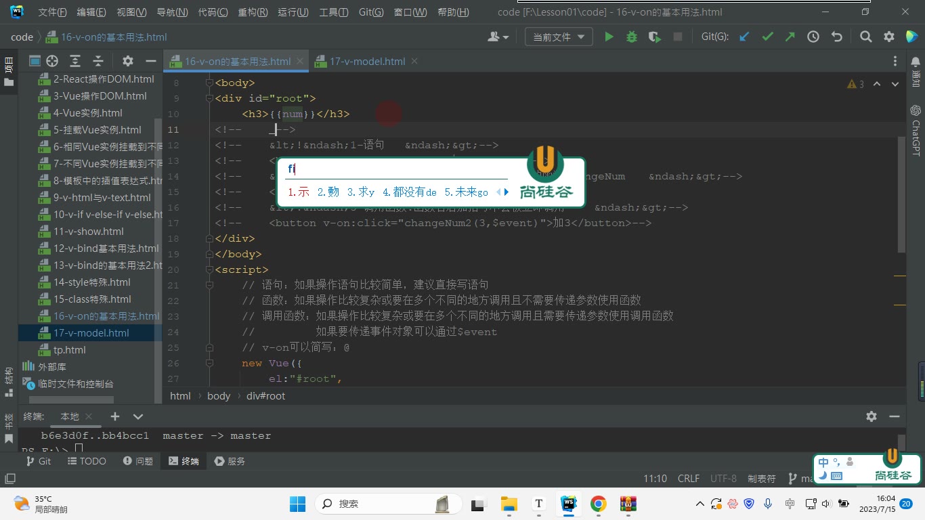Show hidden system tray icons chevron
This screenshot has height=520, width=925.
[x=700, y=504]
